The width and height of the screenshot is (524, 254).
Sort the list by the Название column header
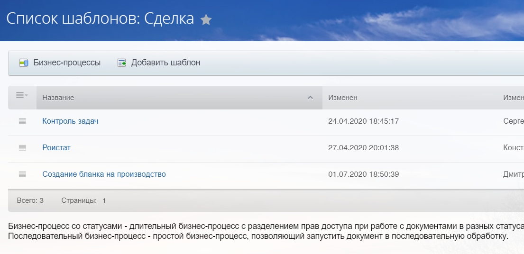pos(58,98)
